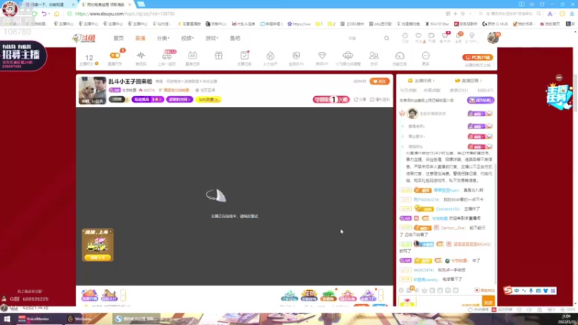Toggle the live stream on/off switch

[115, 56]
